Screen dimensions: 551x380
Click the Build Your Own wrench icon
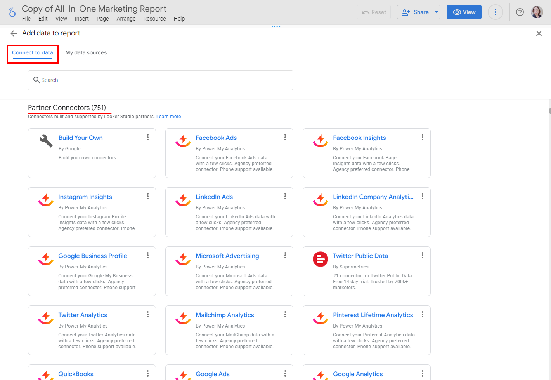pos(46,141)
